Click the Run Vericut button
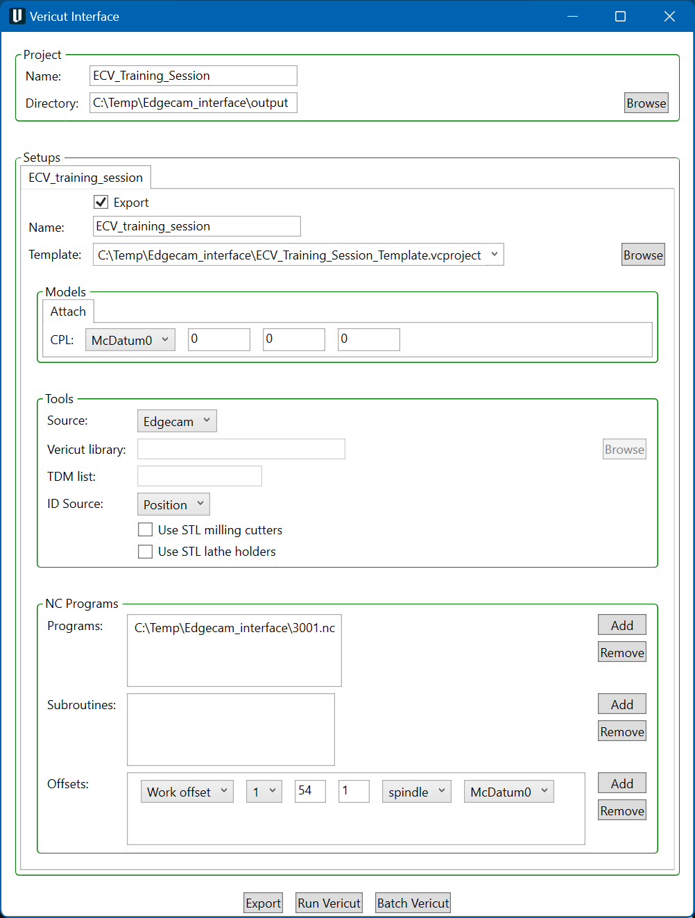 click(329, 903)
